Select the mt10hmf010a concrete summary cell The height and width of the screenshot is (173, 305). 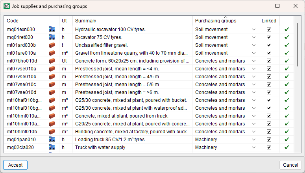(x=132, y=116)
